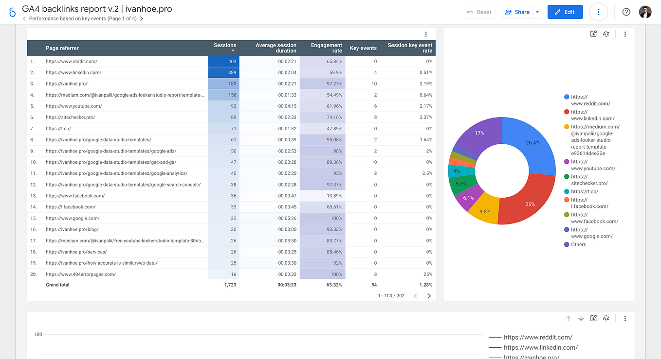Screen dimensions: 661x359
Task: Click the Edit button
Action: pyautogui.click(x=565, y=12)
